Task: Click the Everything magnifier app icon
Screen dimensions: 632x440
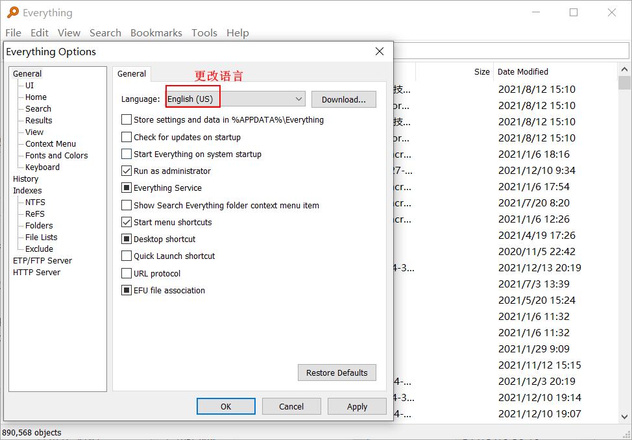Action: (x=13, y=12)
